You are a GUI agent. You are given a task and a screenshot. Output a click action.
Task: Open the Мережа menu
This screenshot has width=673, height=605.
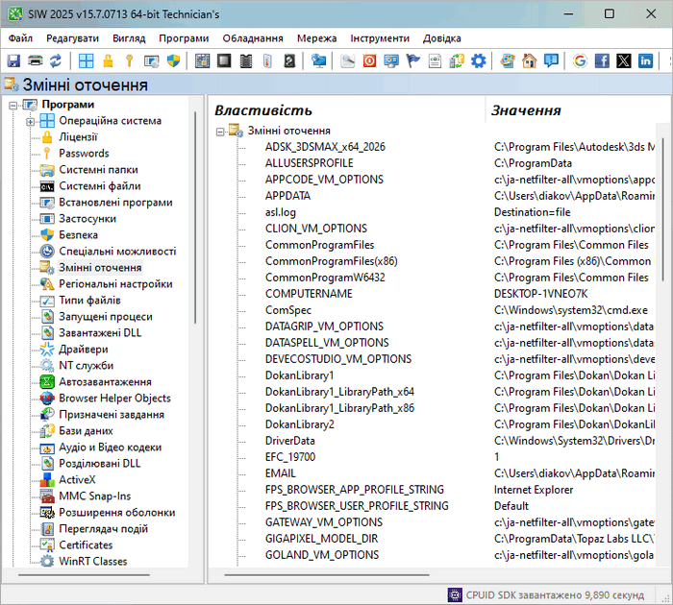(316, 38)
